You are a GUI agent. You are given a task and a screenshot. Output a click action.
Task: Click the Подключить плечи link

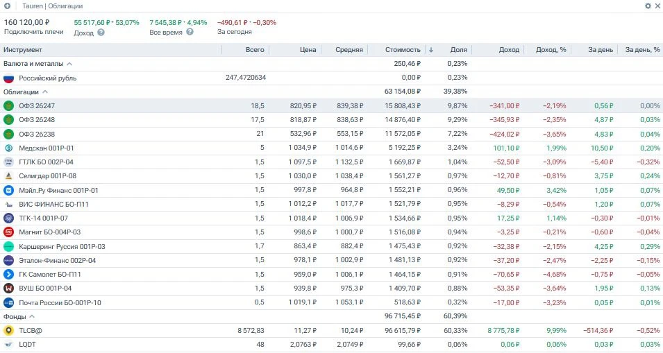[34, 32]
